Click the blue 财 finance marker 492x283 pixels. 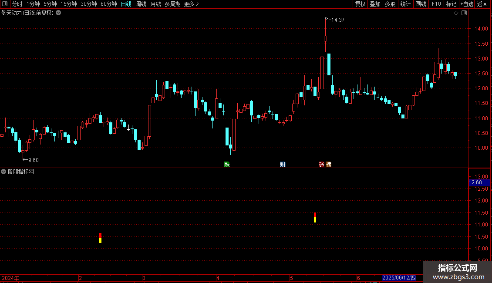[283, 165]
